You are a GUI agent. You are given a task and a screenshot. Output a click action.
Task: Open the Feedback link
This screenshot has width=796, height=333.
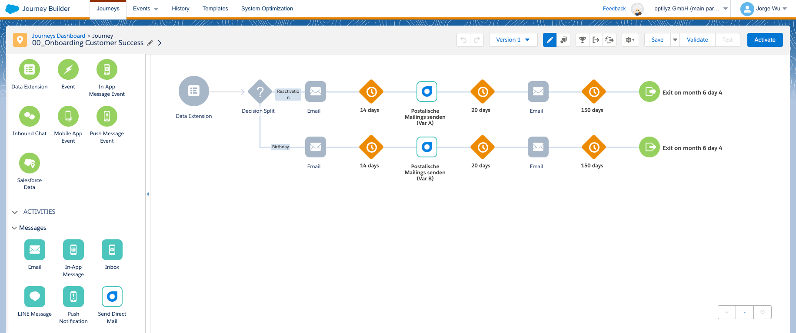614,9
